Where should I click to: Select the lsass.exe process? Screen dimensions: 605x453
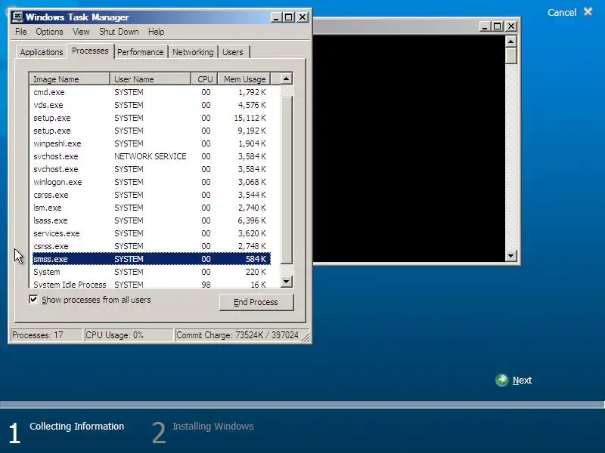coord(151,220)
